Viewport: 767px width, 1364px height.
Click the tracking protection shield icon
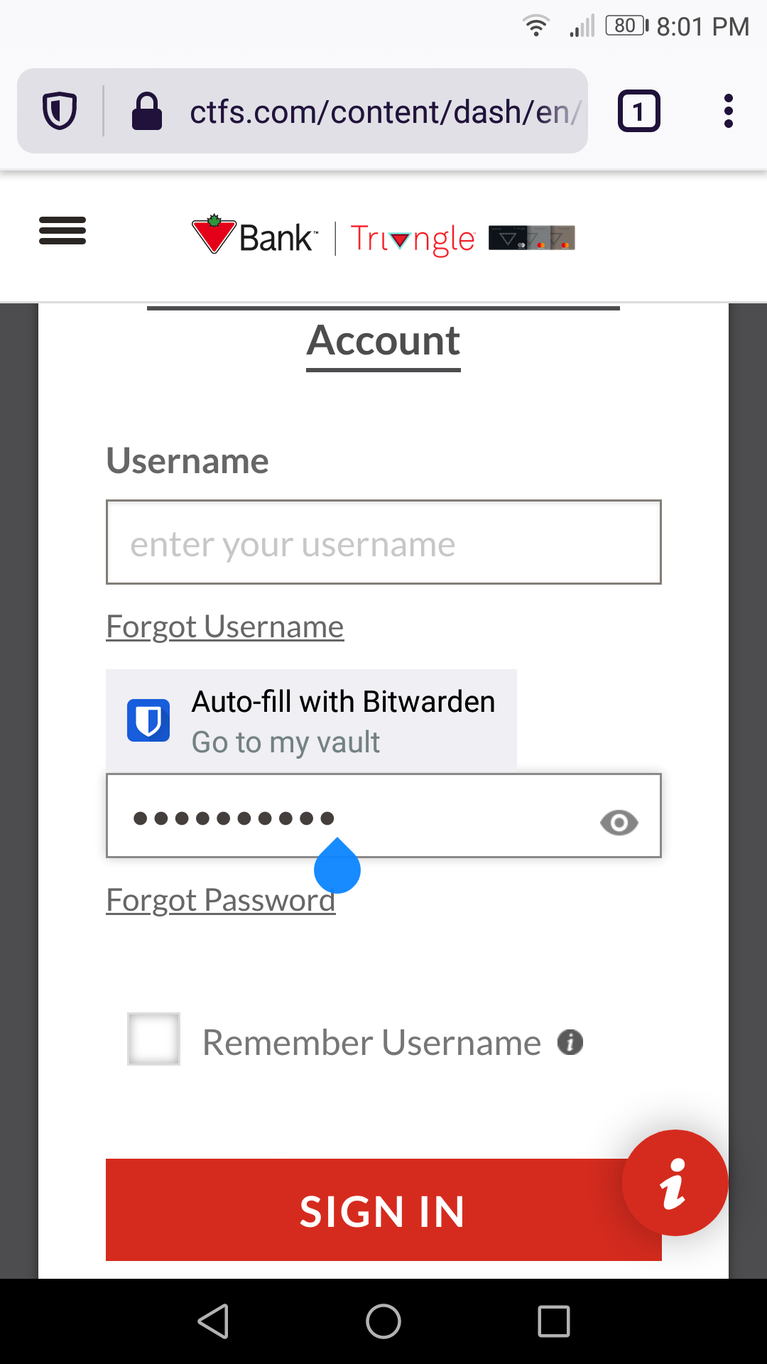click(60, 111)
